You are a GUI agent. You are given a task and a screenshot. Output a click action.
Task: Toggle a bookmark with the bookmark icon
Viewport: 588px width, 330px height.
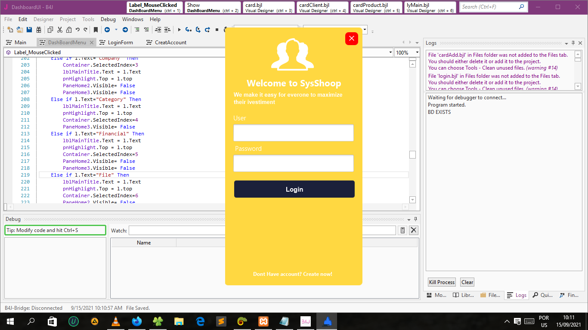[x=96, y=30]
